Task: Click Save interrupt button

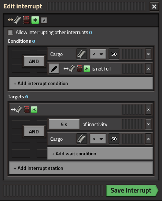Action: [132, 190]
